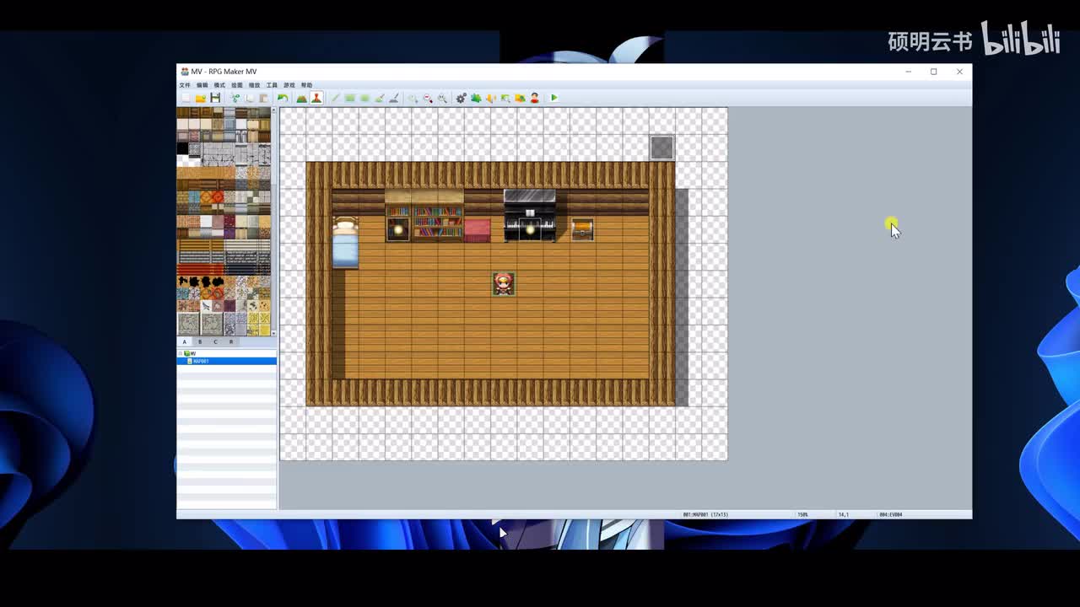Select the blue bed on the map

coord(345,242)
